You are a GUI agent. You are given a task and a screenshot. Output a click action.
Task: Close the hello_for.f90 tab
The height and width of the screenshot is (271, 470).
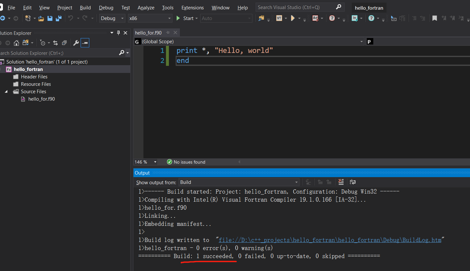(x=175, y=33)
